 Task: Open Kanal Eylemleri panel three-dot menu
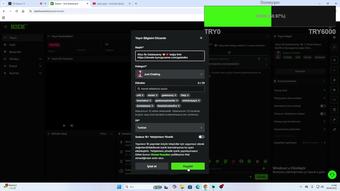324,81
